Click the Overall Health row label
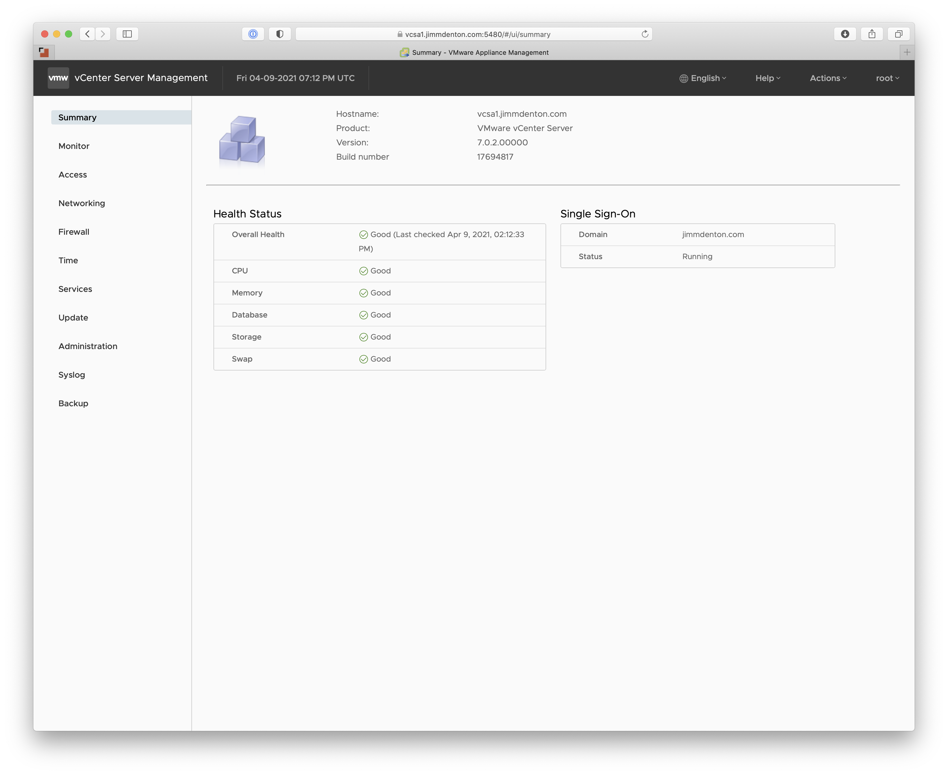948x775 pixels. (x=258, y=234)
